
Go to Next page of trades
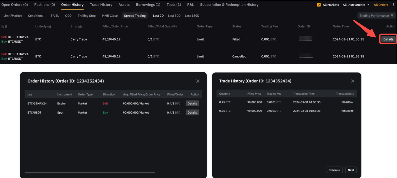(351, 170)
